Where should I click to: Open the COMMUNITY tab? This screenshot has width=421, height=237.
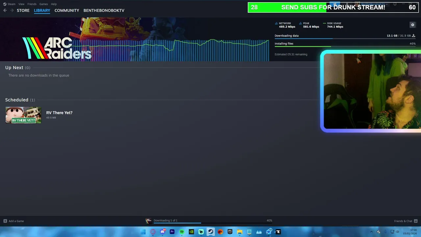click(x=67, y=11)
